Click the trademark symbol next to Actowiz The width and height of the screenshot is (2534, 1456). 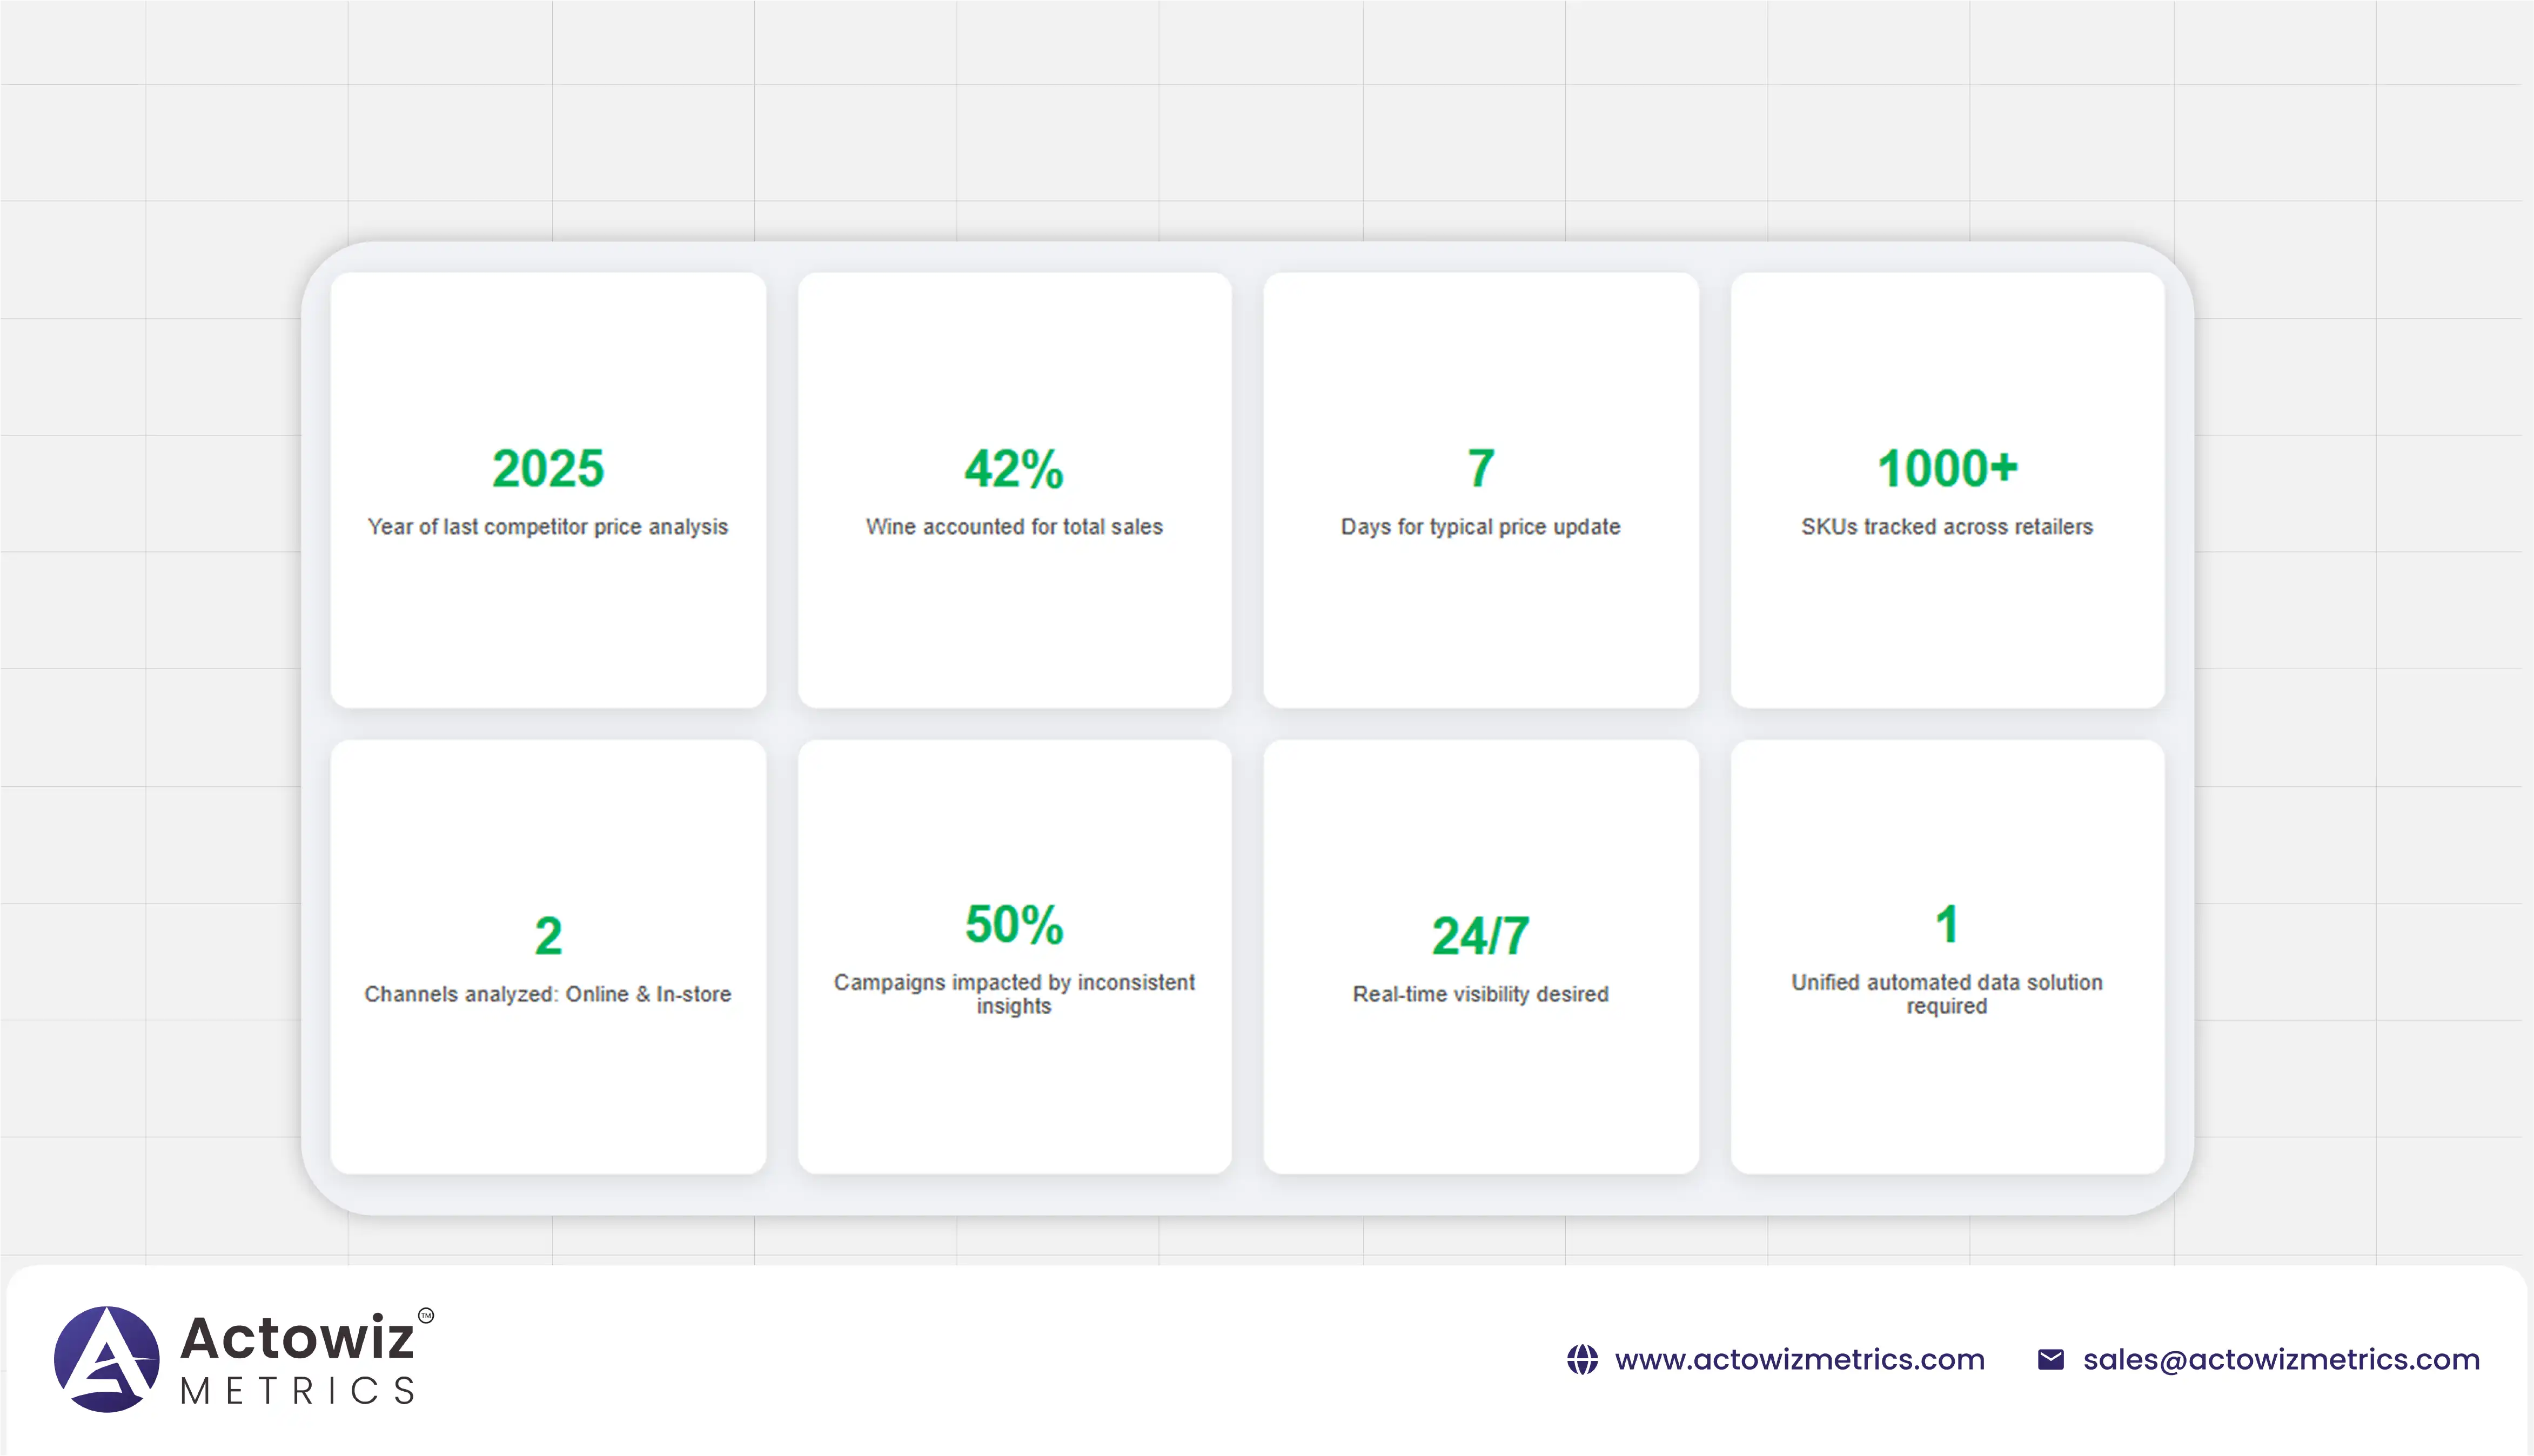pyautogui.click(x=426, y=1315)
